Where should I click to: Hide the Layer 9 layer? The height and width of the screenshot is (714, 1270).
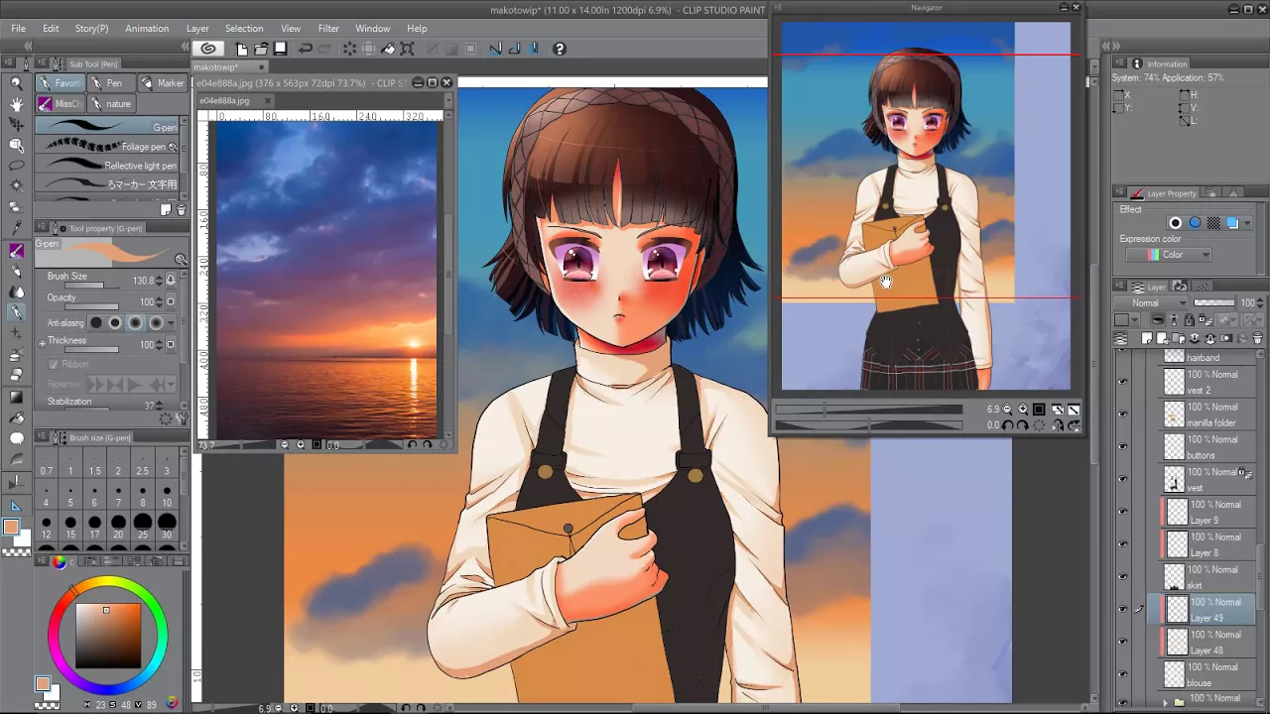pos(1123,512)
